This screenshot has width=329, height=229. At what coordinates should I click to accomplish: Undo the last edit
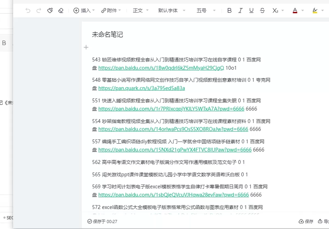tap(28, 10)
